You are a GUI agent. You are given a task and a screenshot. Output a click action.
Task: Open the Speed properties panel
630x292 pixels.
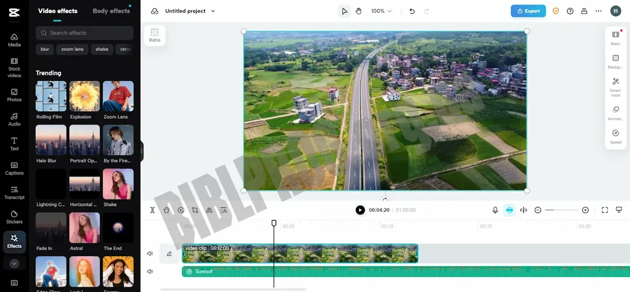(x=616, y=137)
